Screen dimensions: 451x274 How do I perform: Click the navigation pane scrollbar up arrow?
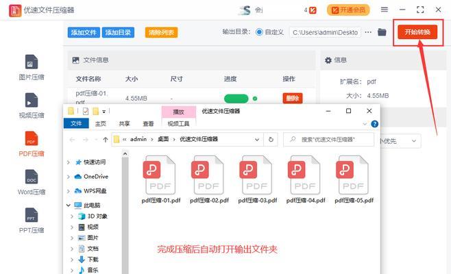(x=125, y=154)
